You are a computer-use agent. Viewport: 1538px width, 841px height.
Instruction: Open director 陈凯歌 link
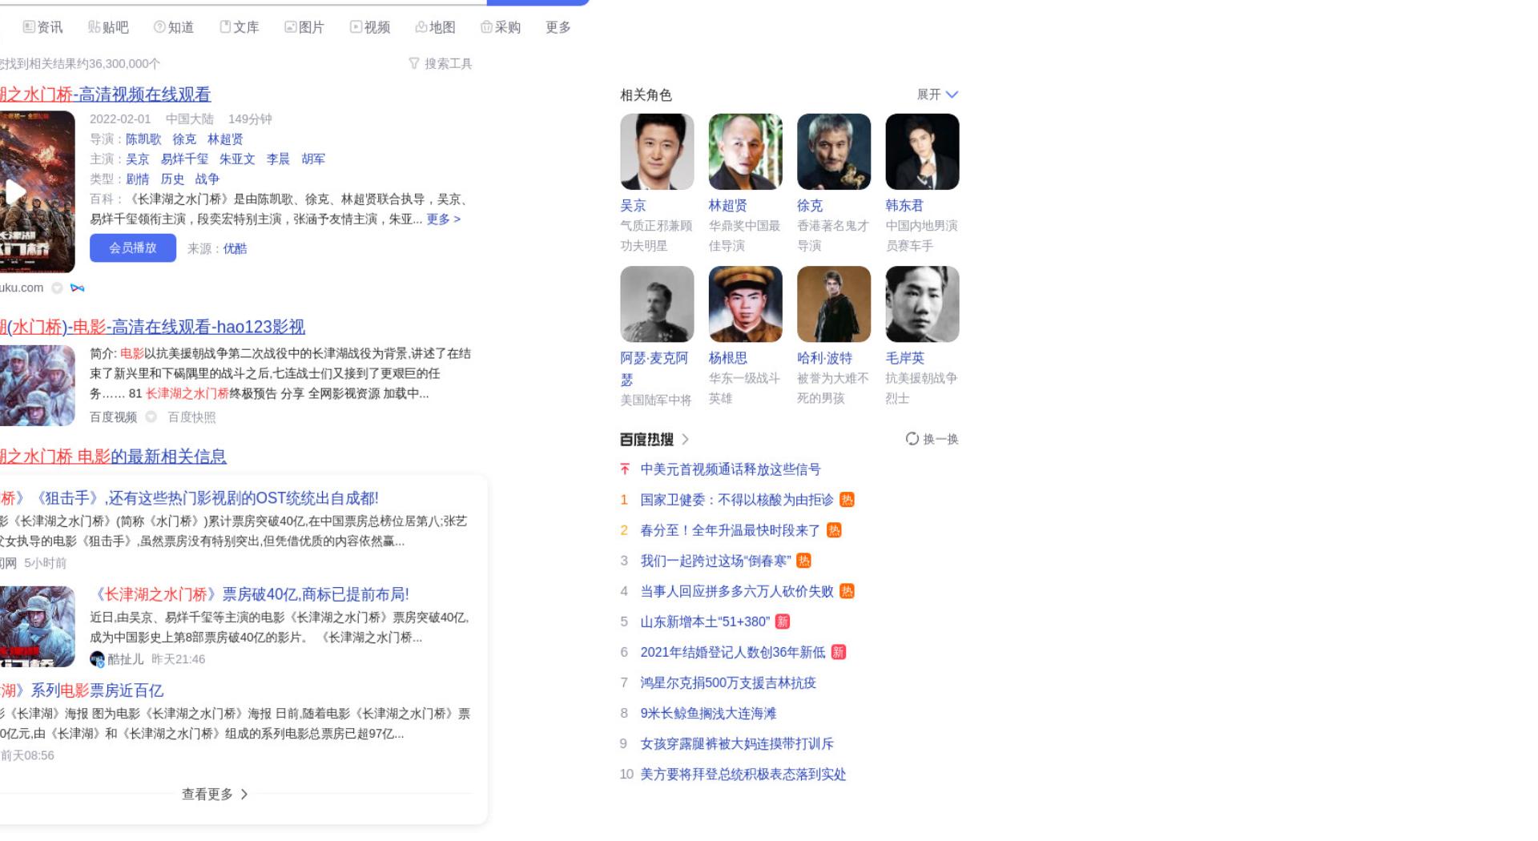pos(143,139)
